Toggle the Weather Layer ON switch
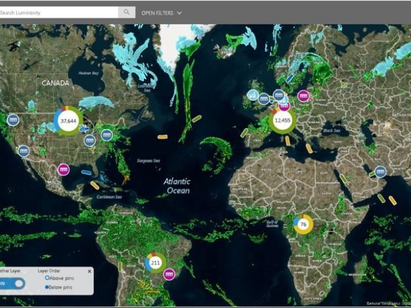 [x=12, y=284]
